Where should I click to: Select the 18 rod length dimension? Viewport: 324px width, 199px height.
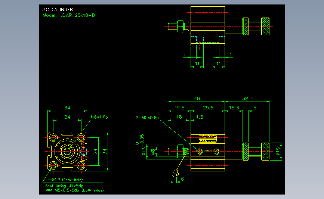point(179,117)
